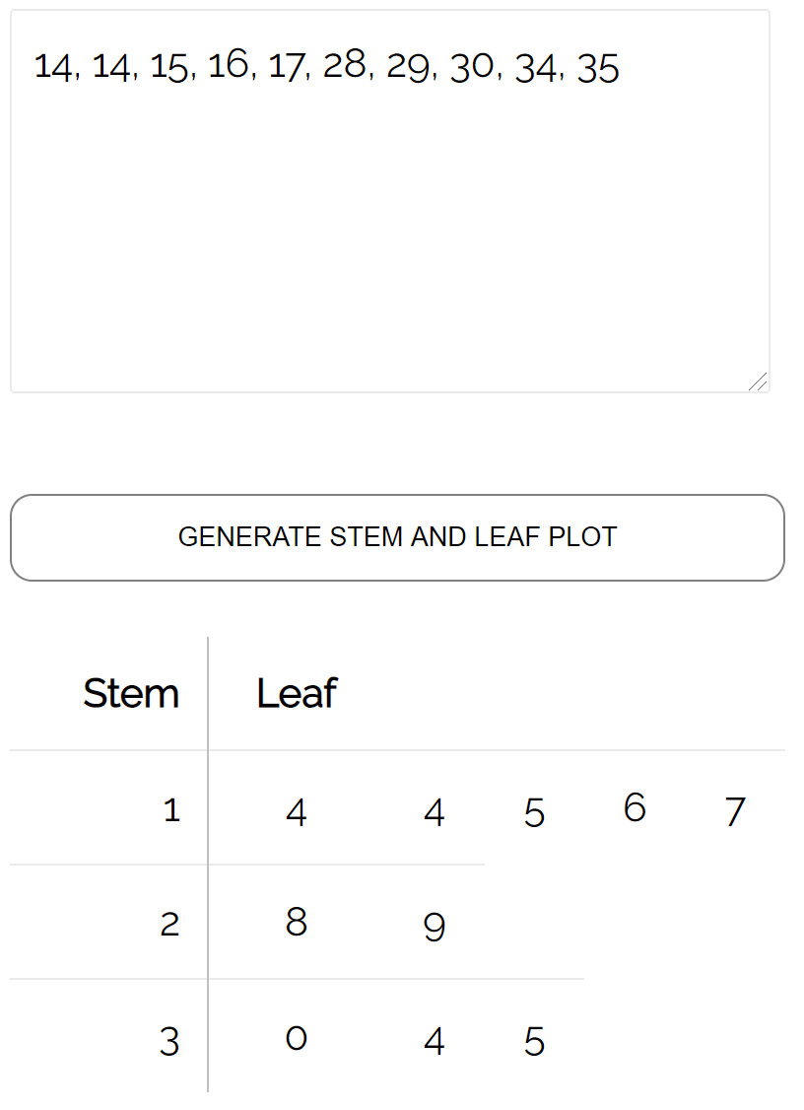Click leaf 4 in the stem 3 row
Image resolution: width=804 pixels, height=1110 pixels.
pos(435,1041)
